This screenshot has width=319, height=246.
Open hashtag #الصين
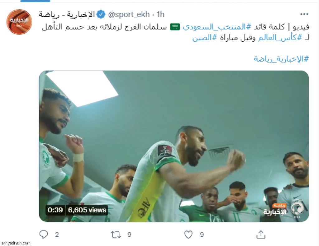(205, 38)
